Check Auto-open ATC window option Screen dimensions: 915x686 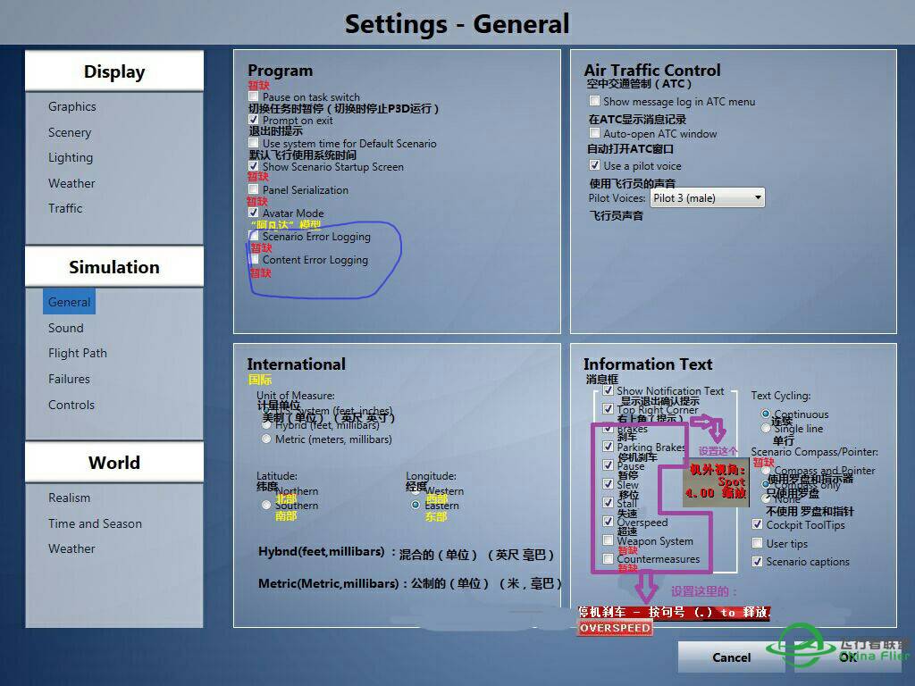594,134
